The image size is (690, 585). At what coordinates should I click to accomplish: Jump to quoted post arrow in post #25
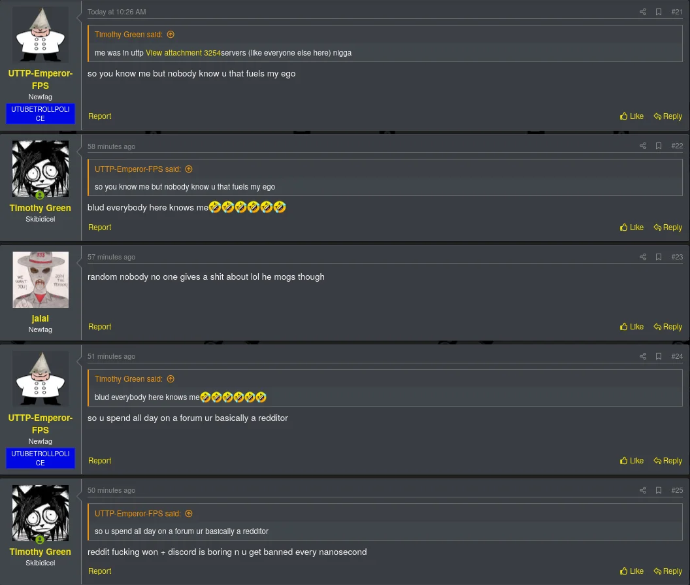tap(189, 514)
